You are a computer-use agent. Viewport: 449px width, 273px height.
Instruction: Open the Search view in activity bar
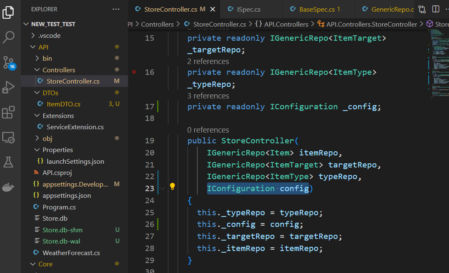8,37
